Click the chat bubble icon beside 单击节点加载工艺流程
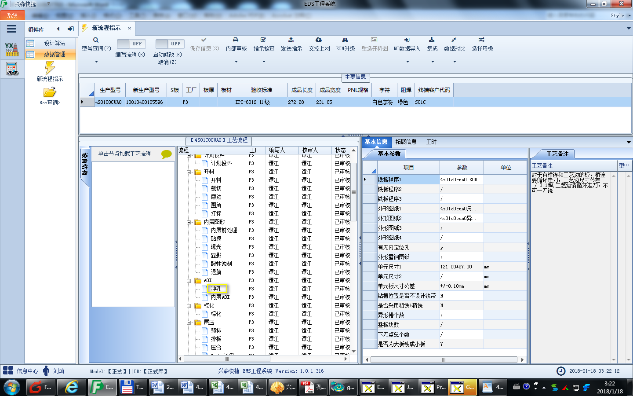The width and height of the screenshot is (633, 396). tap(166, 154)
